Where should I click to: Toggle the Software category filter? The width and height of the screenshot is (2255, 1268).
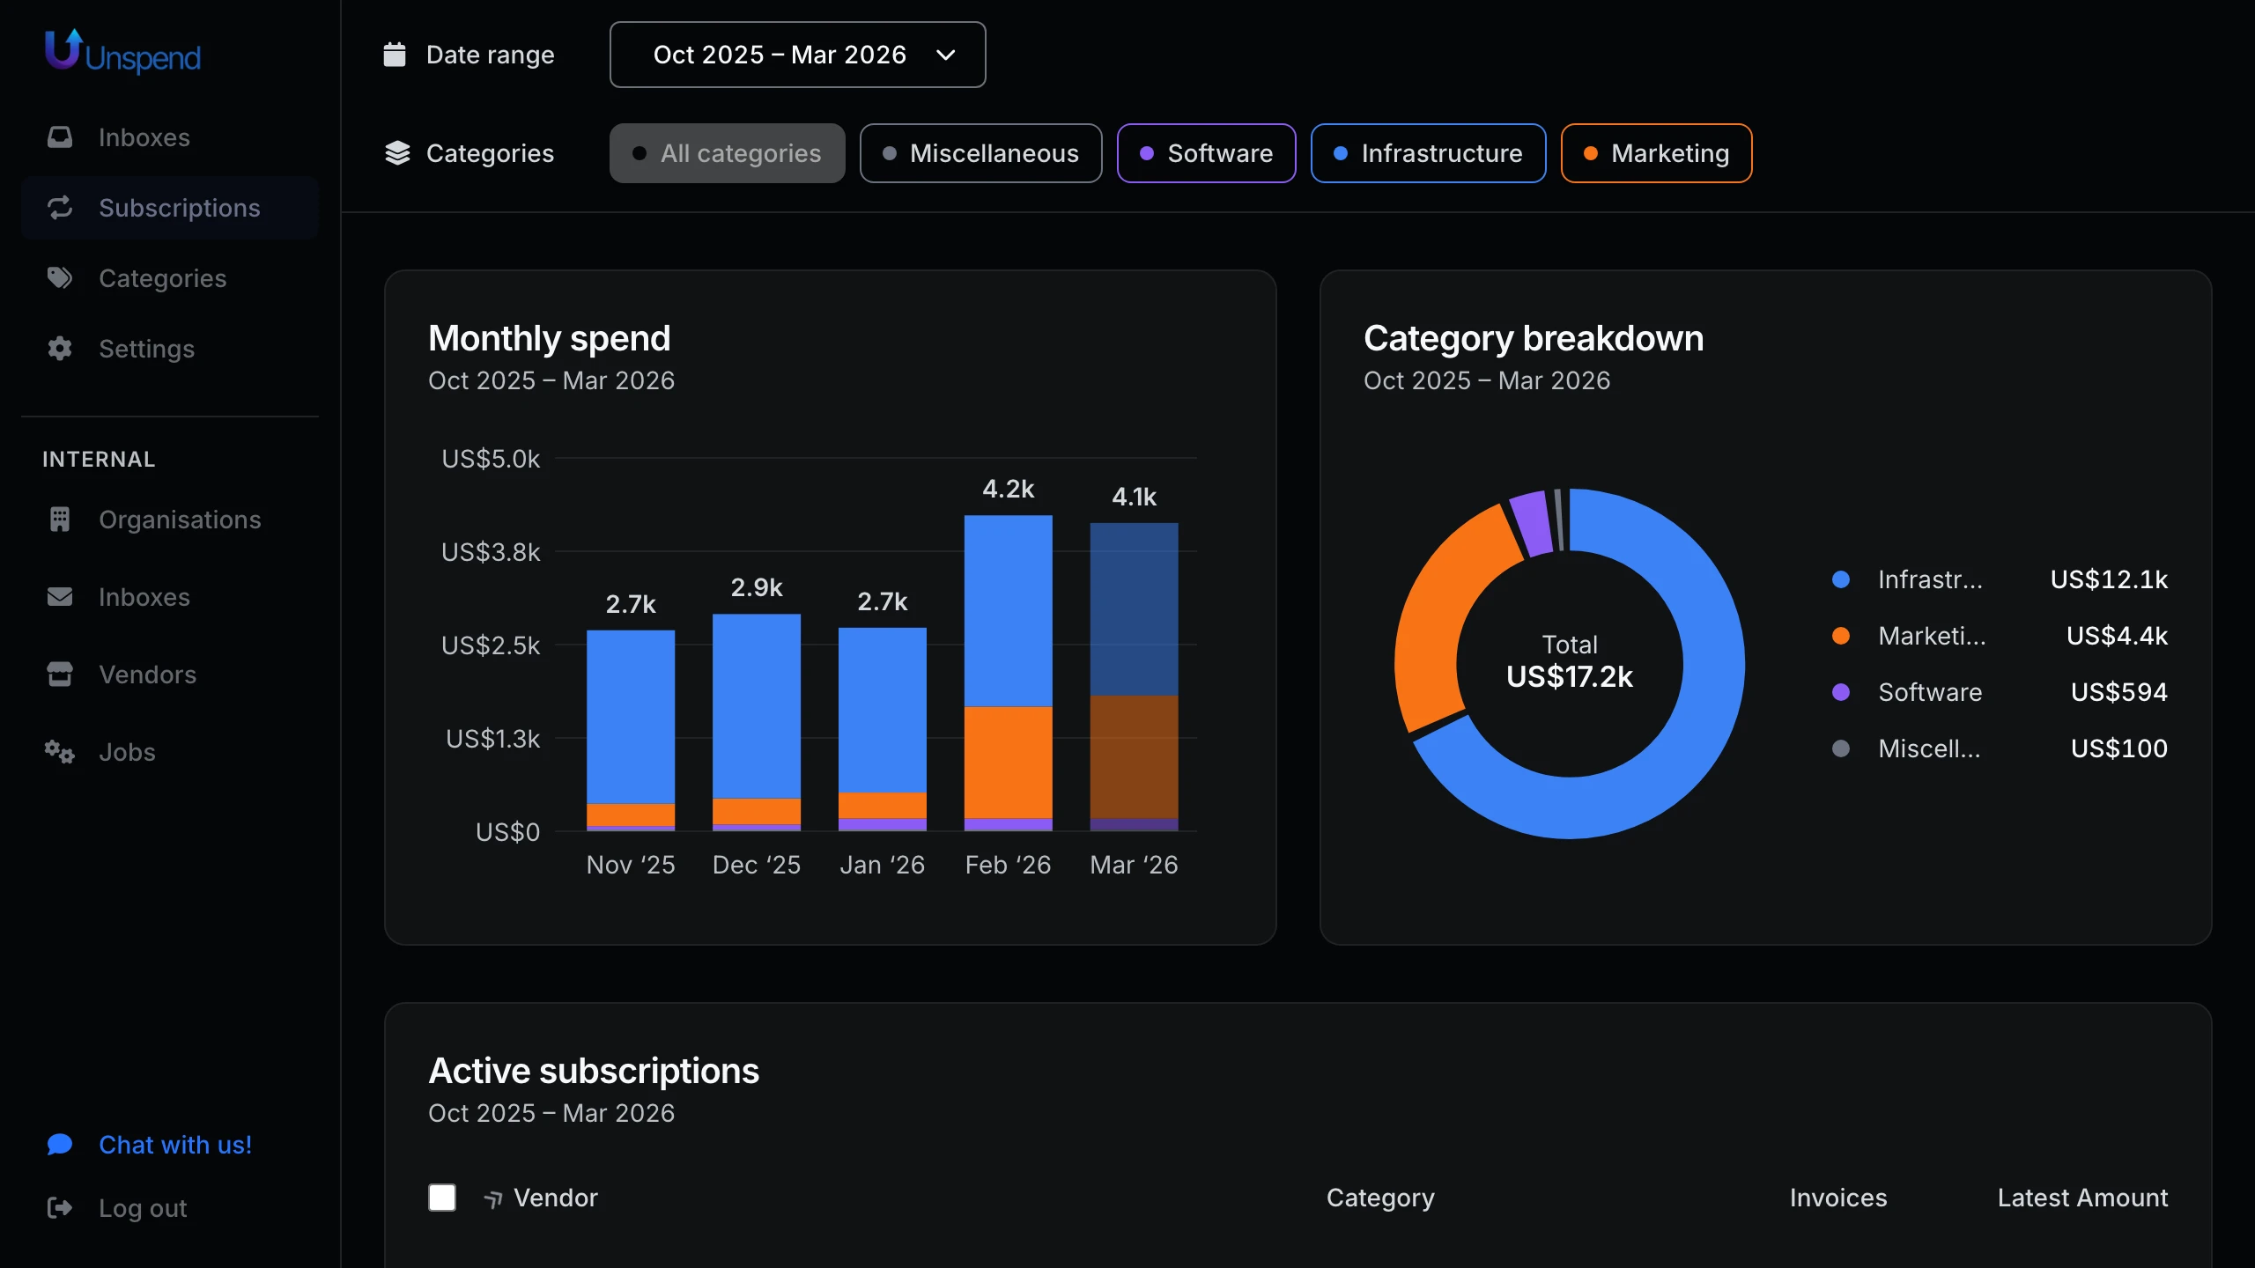[x=1207, y=152]
